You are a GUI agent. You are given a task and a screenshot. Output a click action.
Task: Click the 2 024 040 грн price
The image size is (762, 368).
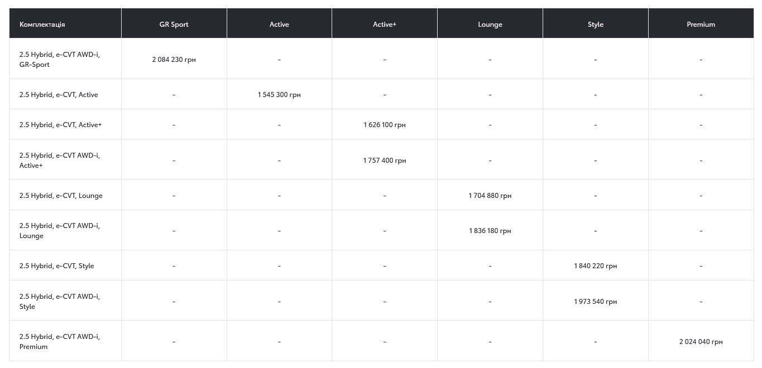point(701,342)
